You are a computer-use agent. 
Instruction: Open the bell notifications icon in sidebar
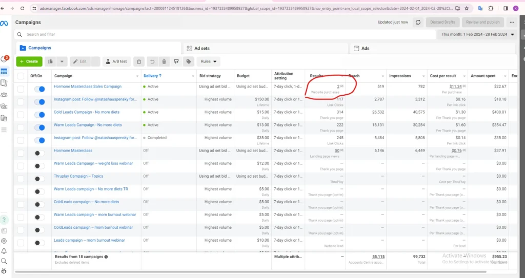point(4,251)
